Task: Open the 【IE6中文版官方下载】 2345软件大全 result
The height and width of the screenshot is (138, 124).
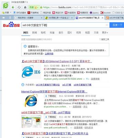Action: click(55, 134)
